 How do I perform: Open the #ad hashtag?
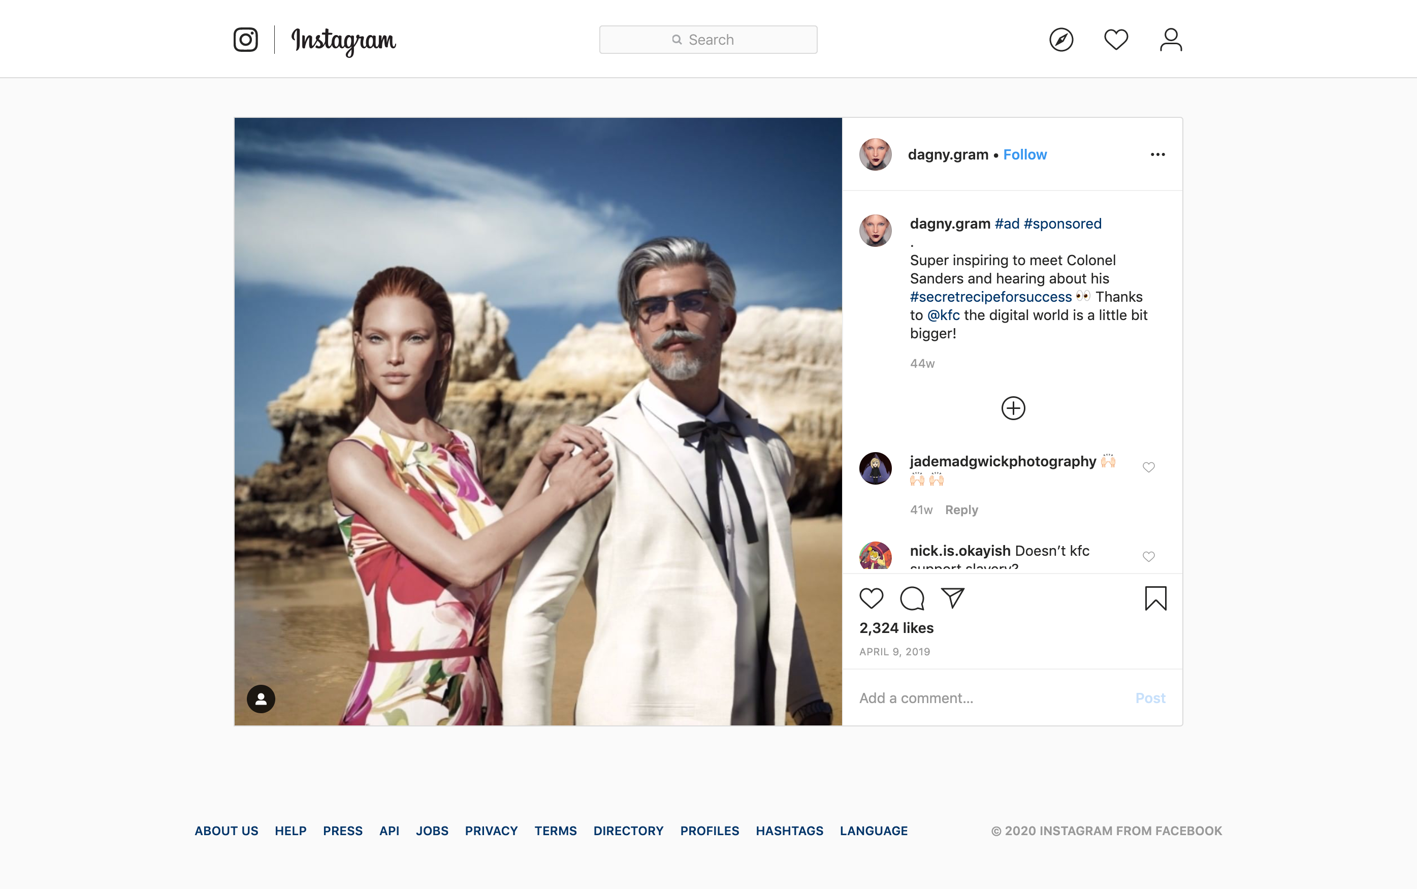click(x=1007, y=224)
